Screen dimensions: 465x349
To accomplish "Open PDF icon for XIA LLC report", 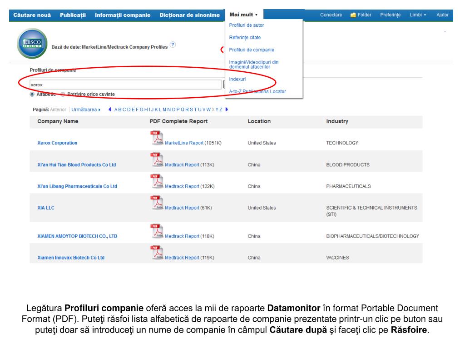I will pos(157,203).
